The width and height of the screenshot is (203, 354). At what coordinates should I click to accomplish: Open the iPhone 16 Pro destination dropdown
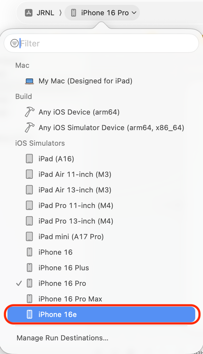point(102,13)
